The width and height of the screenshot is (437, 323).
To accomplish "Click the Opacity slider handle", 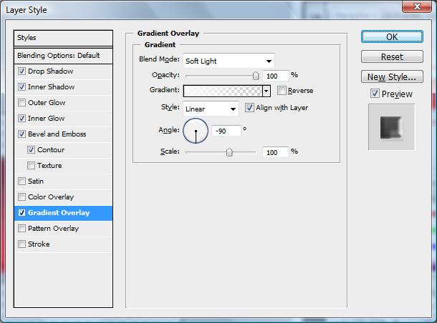I will click(x=256, y=75).
